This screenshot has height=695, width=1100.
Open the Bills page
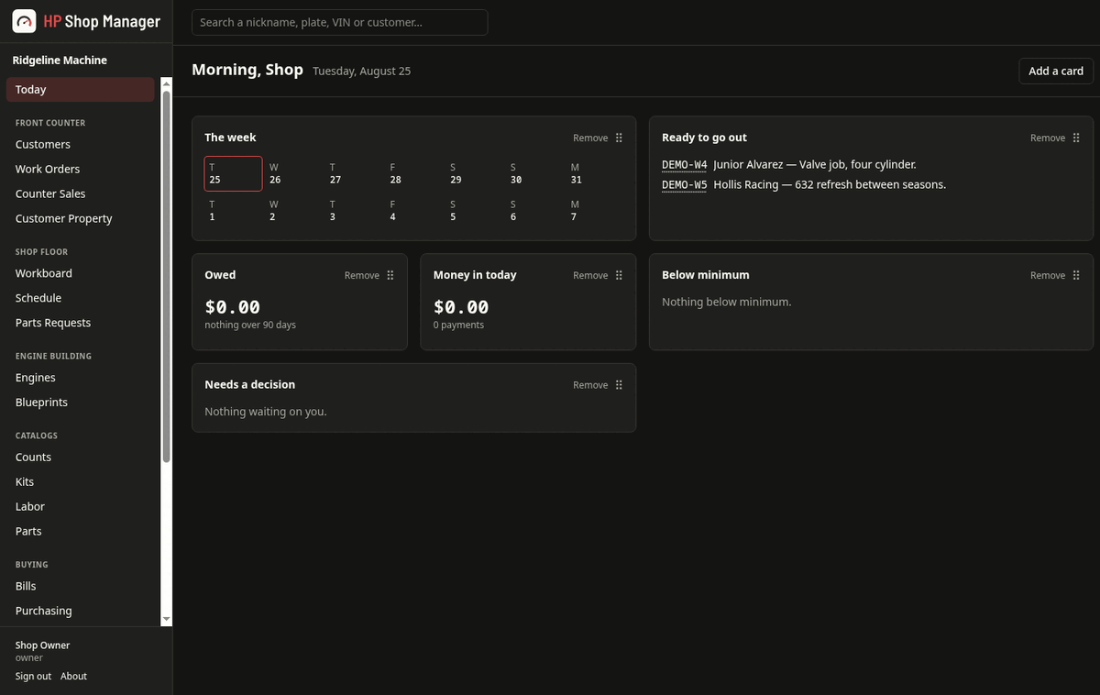(x=80, y=586)
